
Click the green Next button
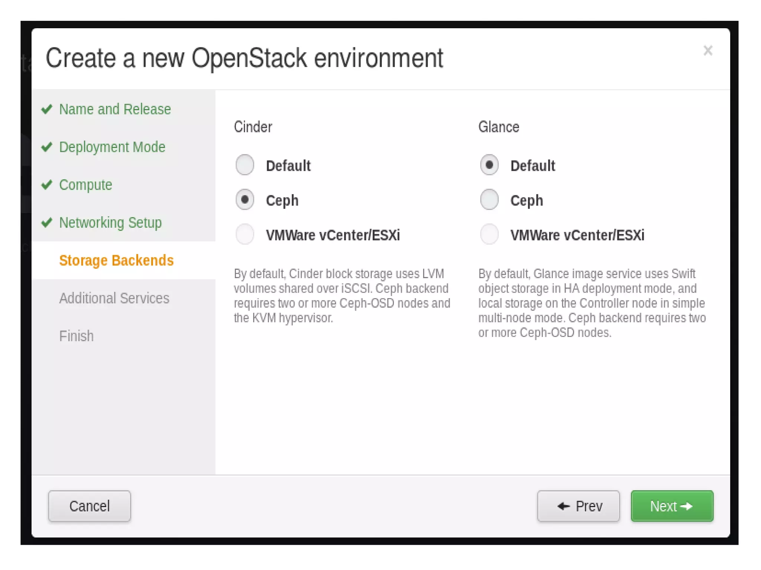(x=672, y=506)
